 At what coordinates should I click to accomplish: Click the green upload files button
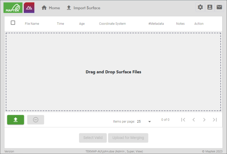pos(15,120)
